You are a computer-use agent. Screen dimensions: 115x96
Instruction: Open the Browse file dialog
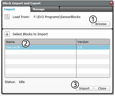pyautogui.click(x=101, y=24)
